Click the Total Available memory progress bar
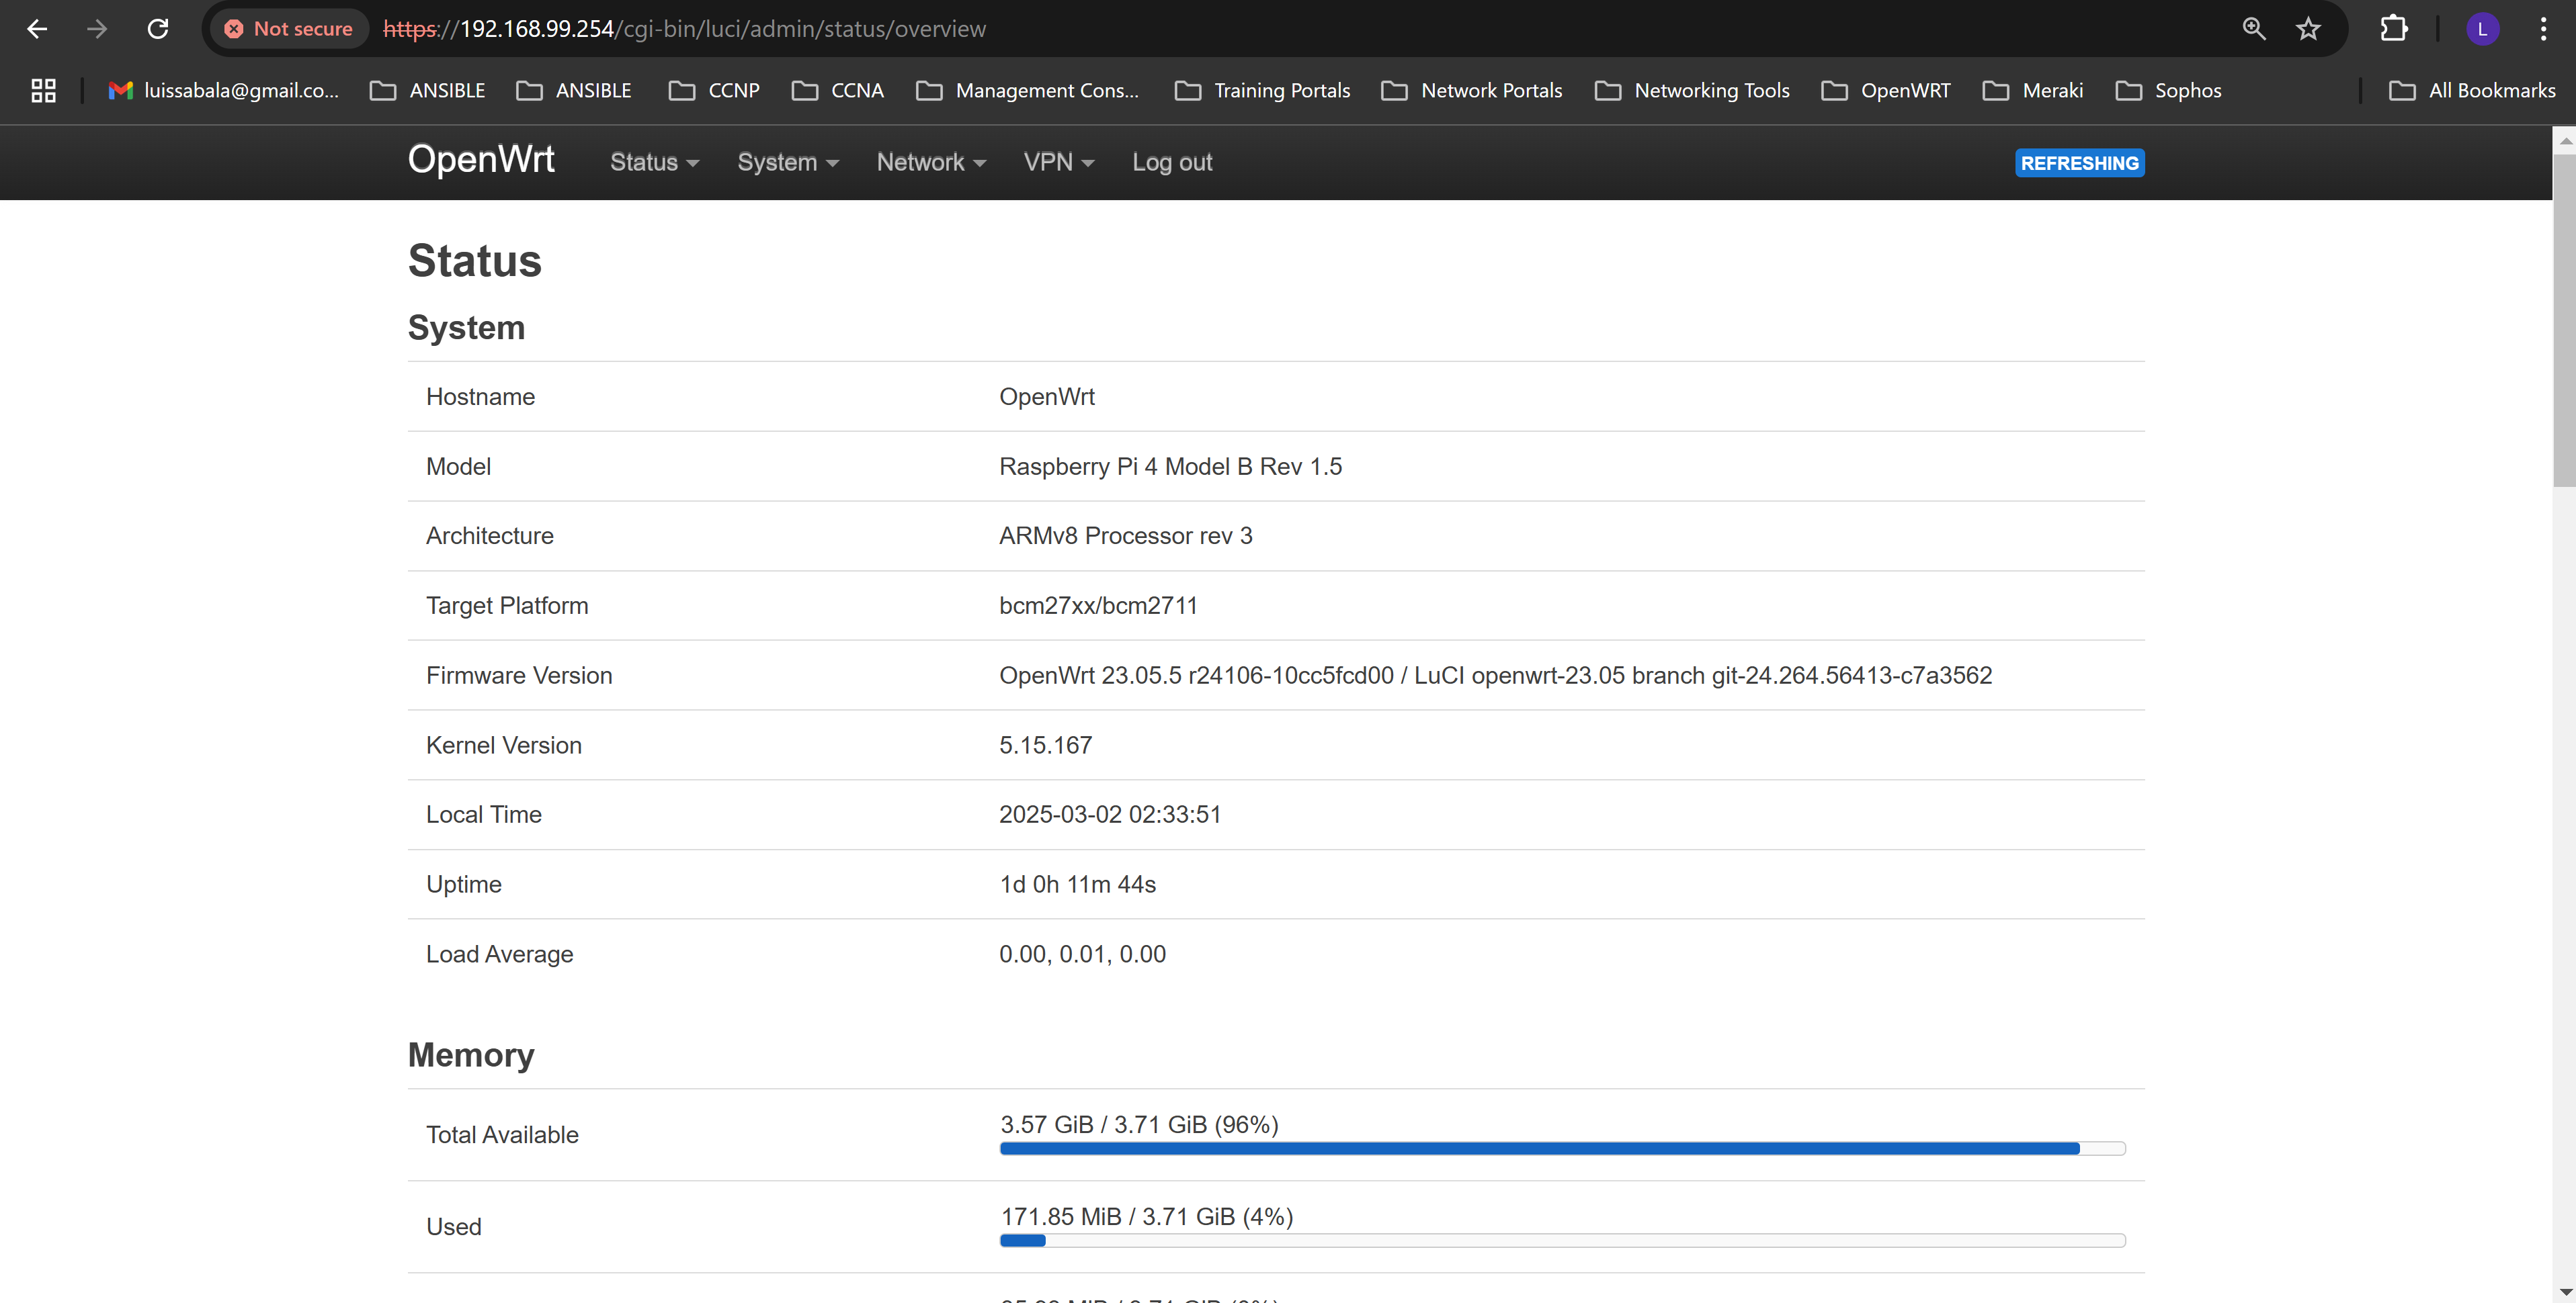2576x1303 pixels. click(x=1562, y=1149)
